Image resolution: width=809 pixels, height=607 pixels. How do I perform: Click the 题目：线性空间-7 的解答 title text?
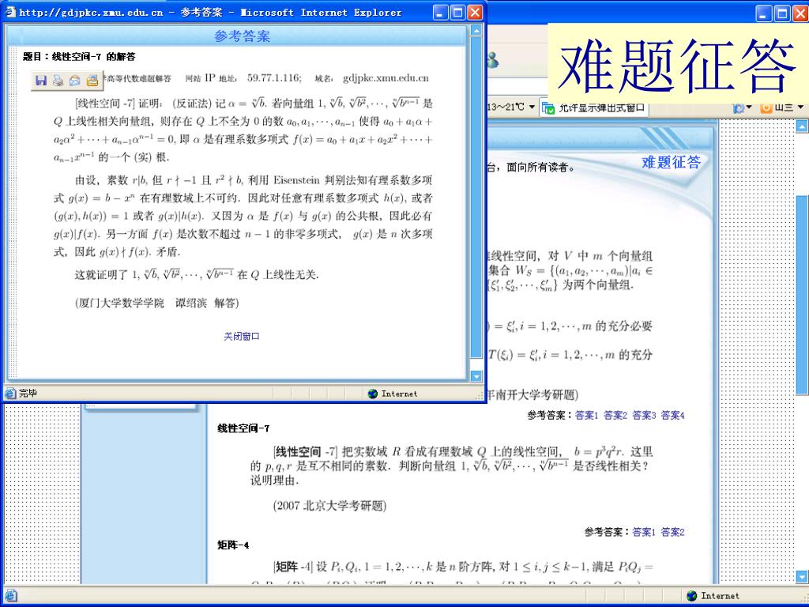pos(79,57)
